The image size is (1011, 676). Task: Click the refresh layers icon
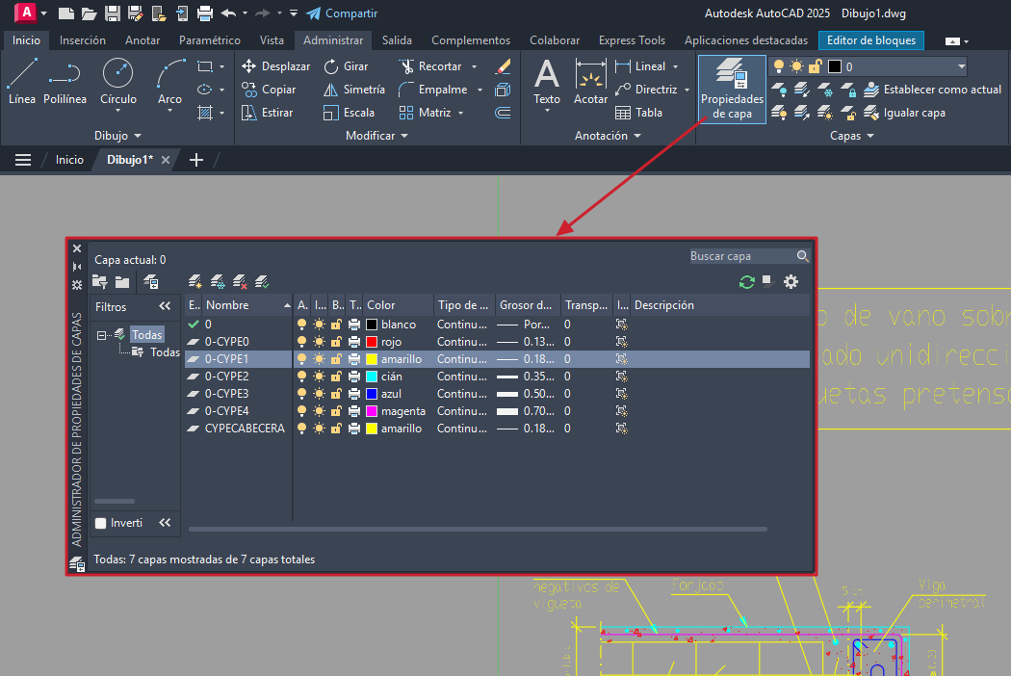point(746,281)
